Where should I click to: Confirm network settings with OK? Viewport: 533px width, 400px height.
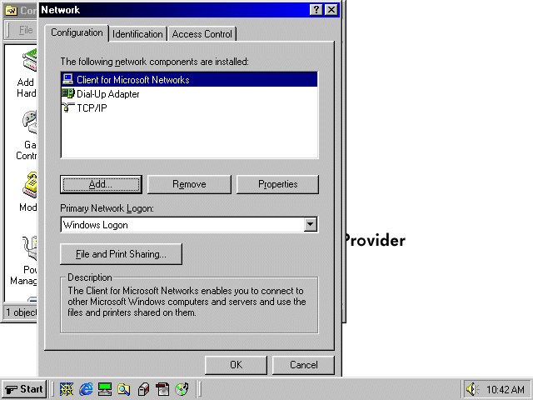pos(236,365)
